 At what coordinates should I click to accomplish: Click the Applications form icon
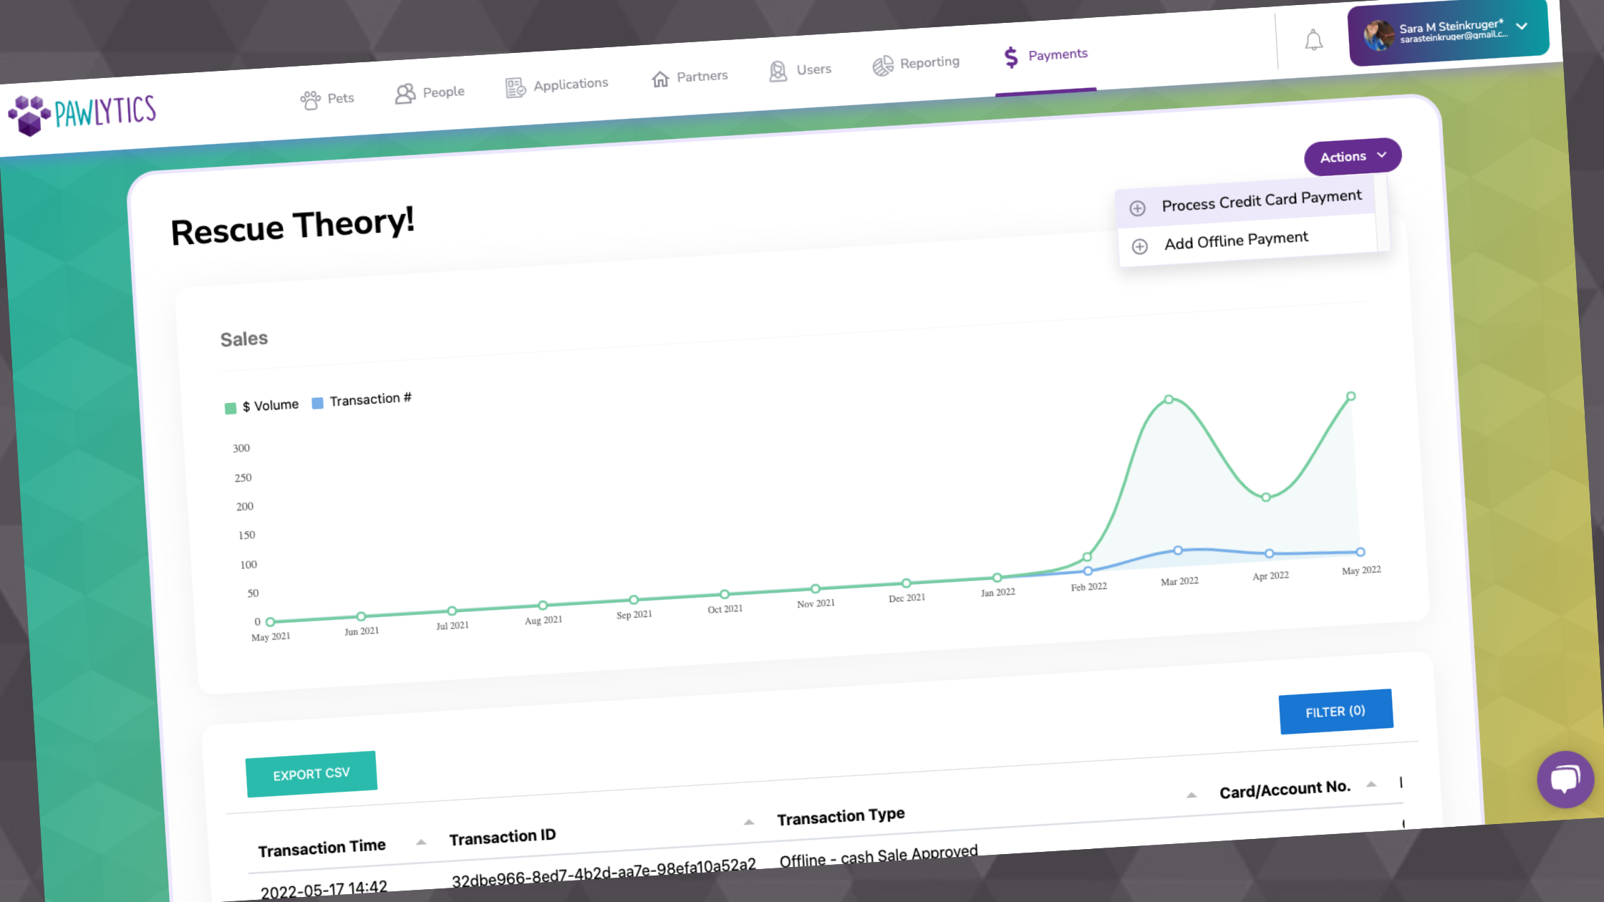[516, 88]
